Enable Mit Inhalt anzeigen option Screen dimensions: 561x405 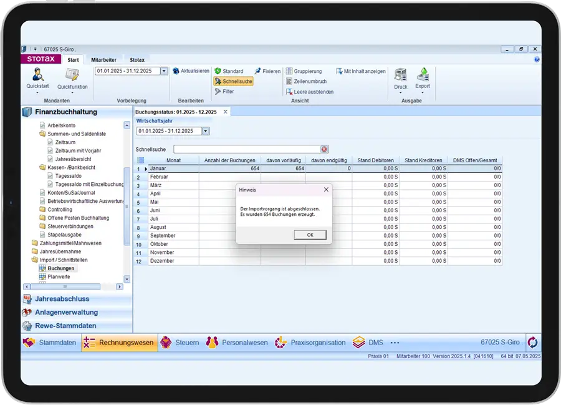[x=361, y=71]
